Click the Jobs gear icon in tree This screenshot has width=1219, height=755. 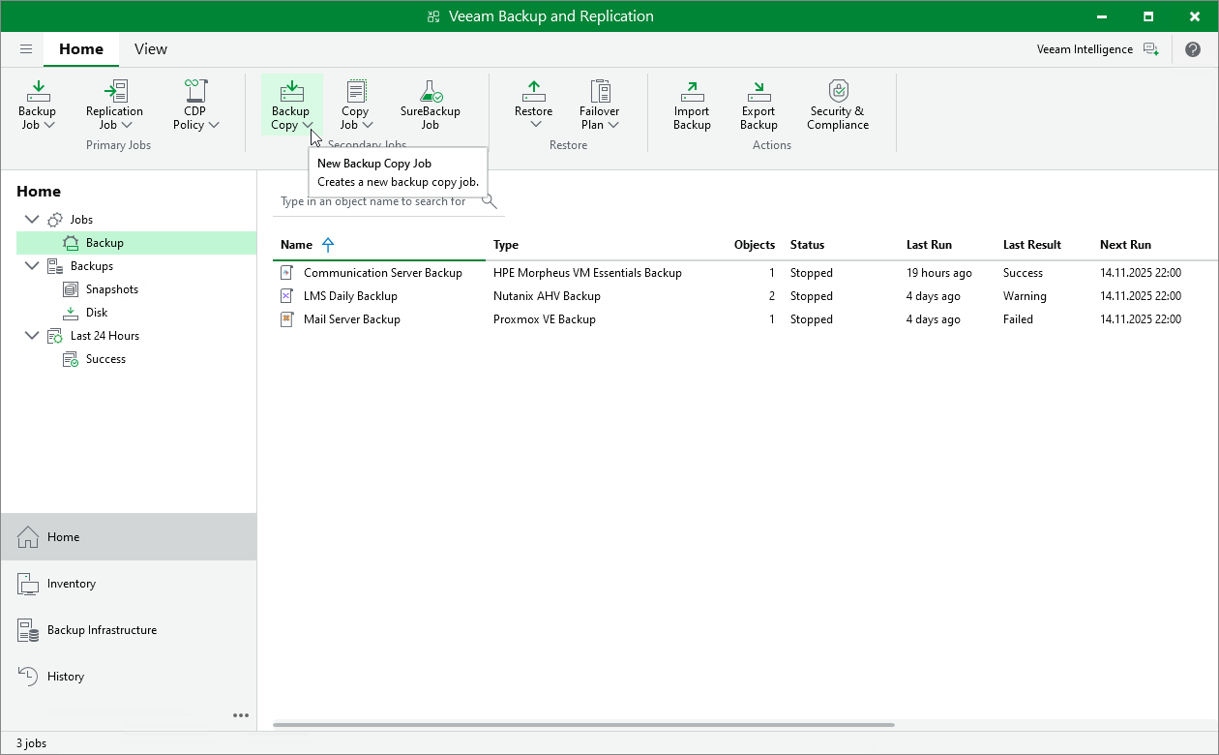[55, 220]
